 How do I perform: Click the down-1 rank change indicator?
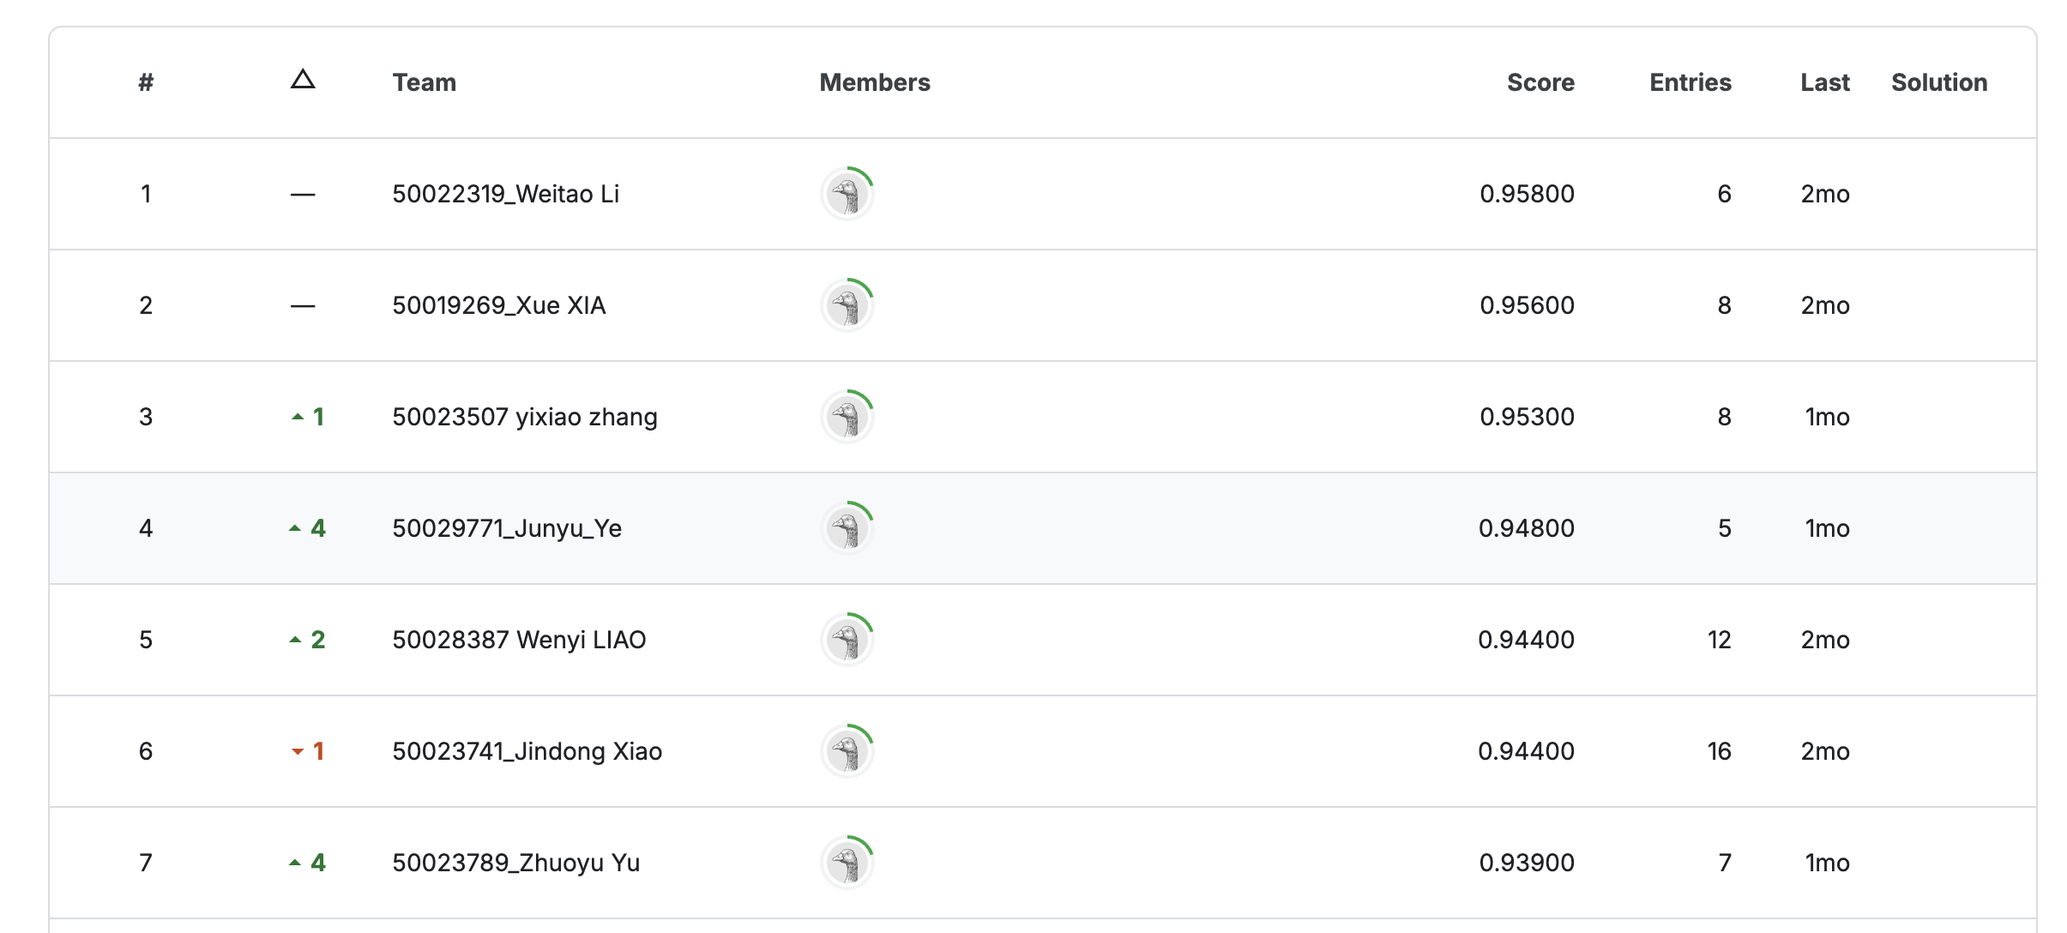[x=308, y=751]
